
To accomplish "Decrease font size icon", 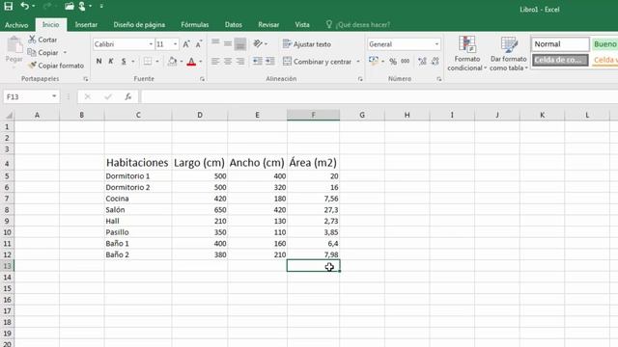I will point(199,44).
